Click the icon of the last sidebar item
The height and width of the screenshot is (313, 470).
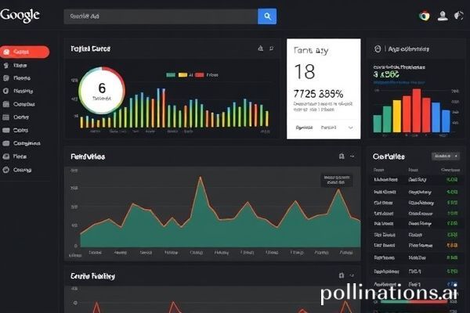[x=6, y=169]
